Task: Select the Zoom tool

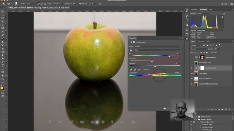Action: 3,79
